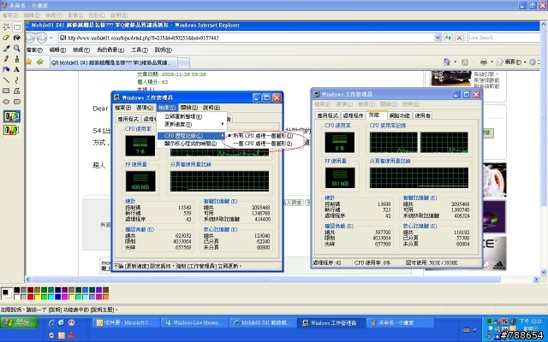Image resolution: width=548 pixels, height=342 pixels.
Task: Select the Magnifier tool in Paint
Action: click(17, 48)
